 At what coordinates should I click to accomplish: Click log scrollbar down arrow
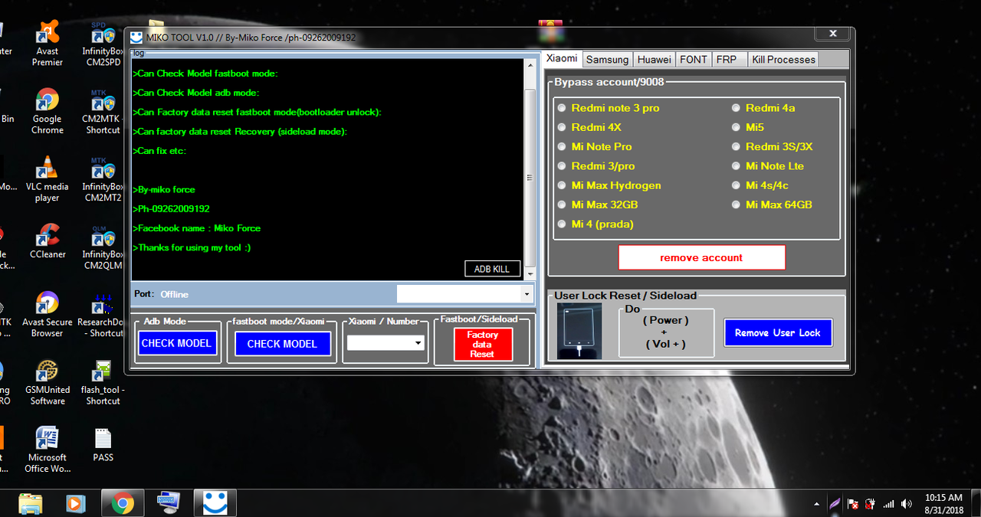530,274
